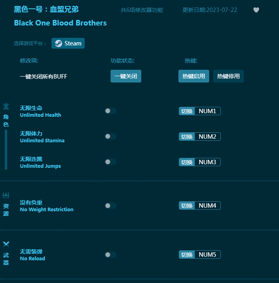Click the heart favorite icon
This screenshot has width=279, height=283.
tap(256, 10)
